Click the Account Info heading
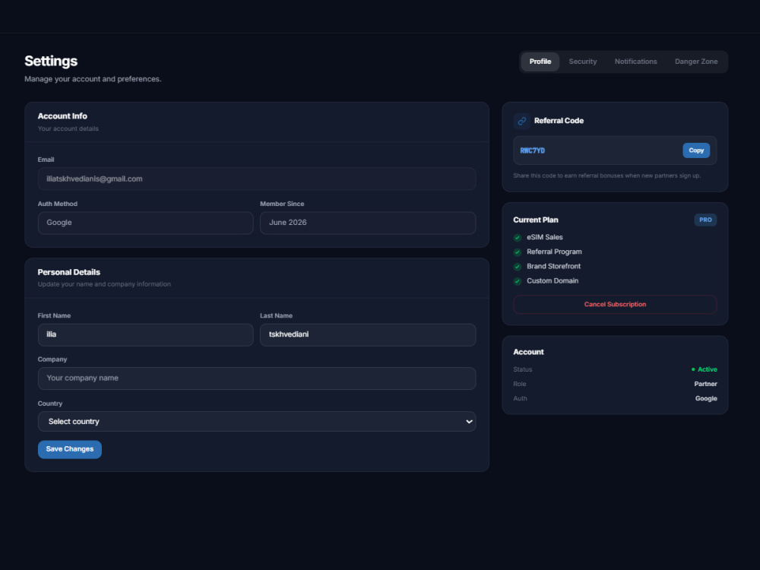This screenshot has width=760, height=570. coord(62,116)
